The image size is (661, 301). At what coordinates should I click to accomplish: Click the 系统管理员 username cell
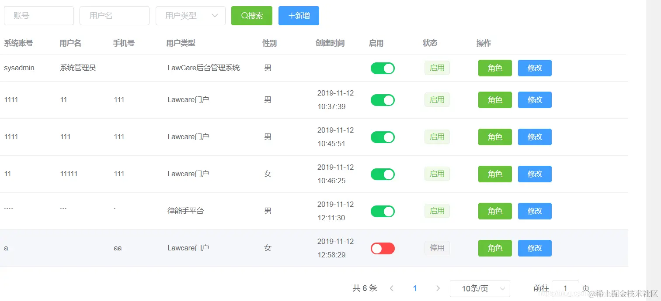tap(78, 68)
